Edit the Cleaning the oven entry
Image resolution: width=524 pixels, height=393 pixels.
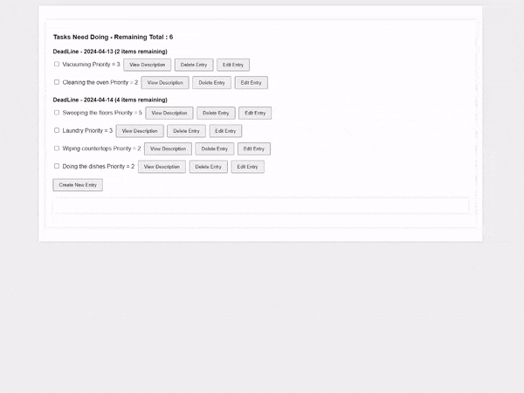(x=252, y=83)
